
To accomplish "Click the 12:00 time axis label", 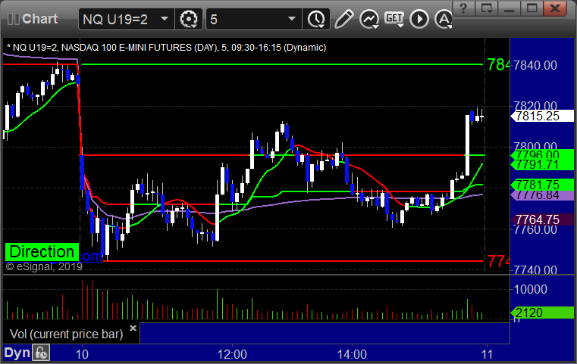I will 232,354.
